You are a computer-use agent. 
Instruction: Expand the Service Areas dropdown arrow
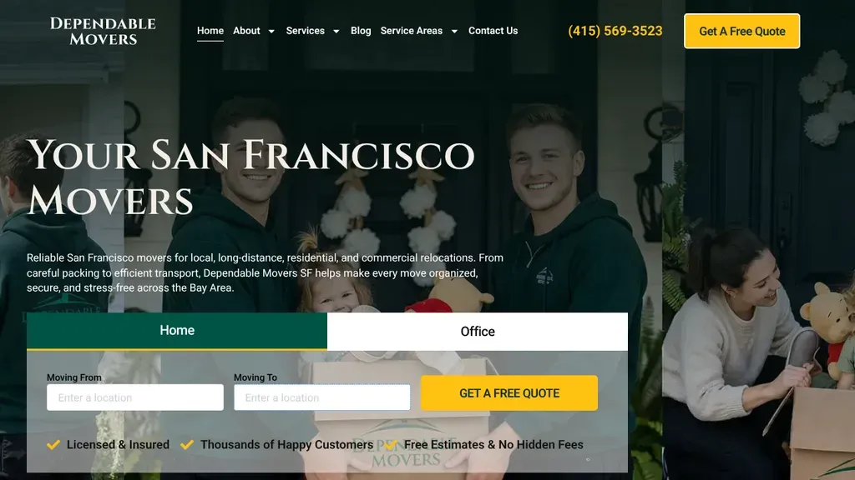coord(454,32)
